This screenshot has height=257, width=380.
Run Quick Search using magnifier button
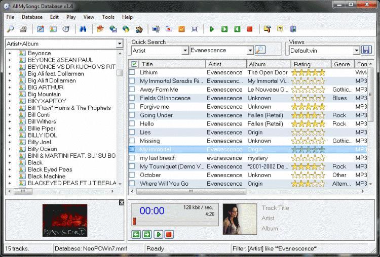point(260,50)
